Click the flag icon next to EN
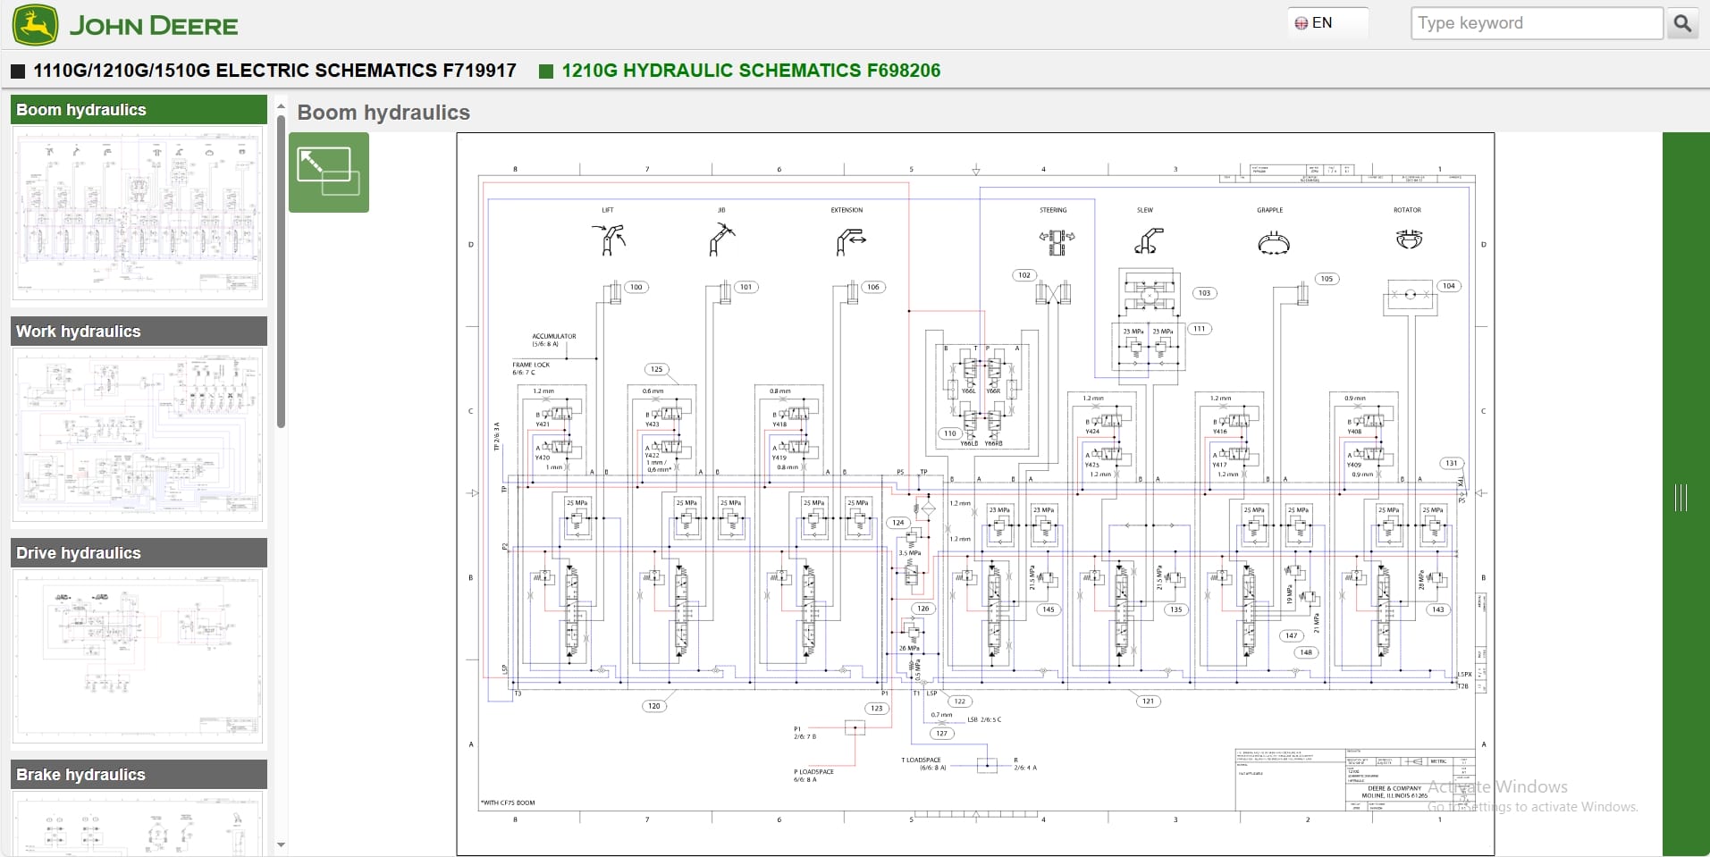Viewport: 1710px width, 857px height. pyautogui.click(x=1303, y=22)
